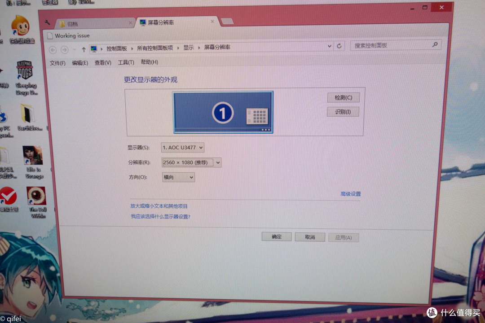Open the 分辨率 2560 × 1080 dropdown
The height and width of the screenshot is (323, 485).
pos(191,162)
